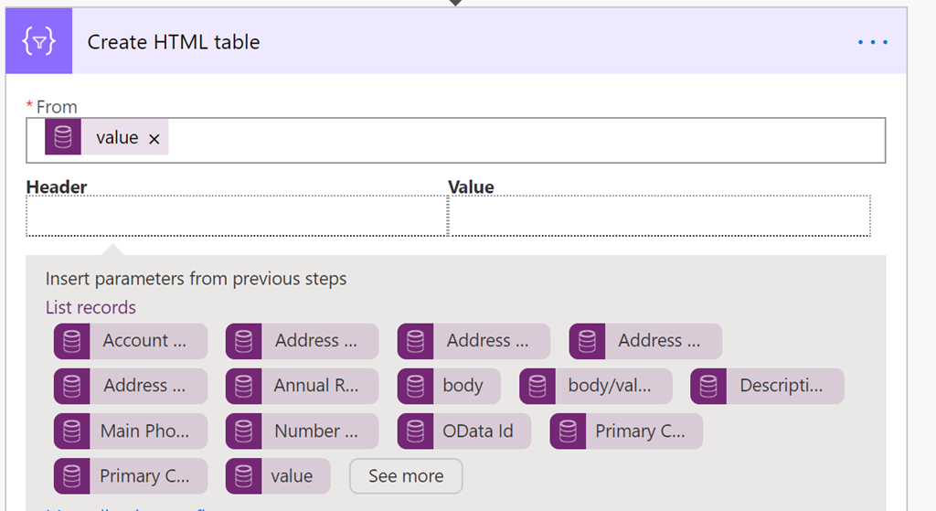The image size is (936, 511).
Task: Insert the Annual R... dynamic content token
Action: (302, 386)
